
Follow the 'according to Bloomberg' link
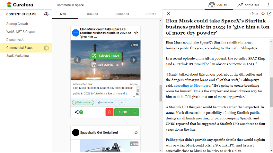tap(192, 85)
